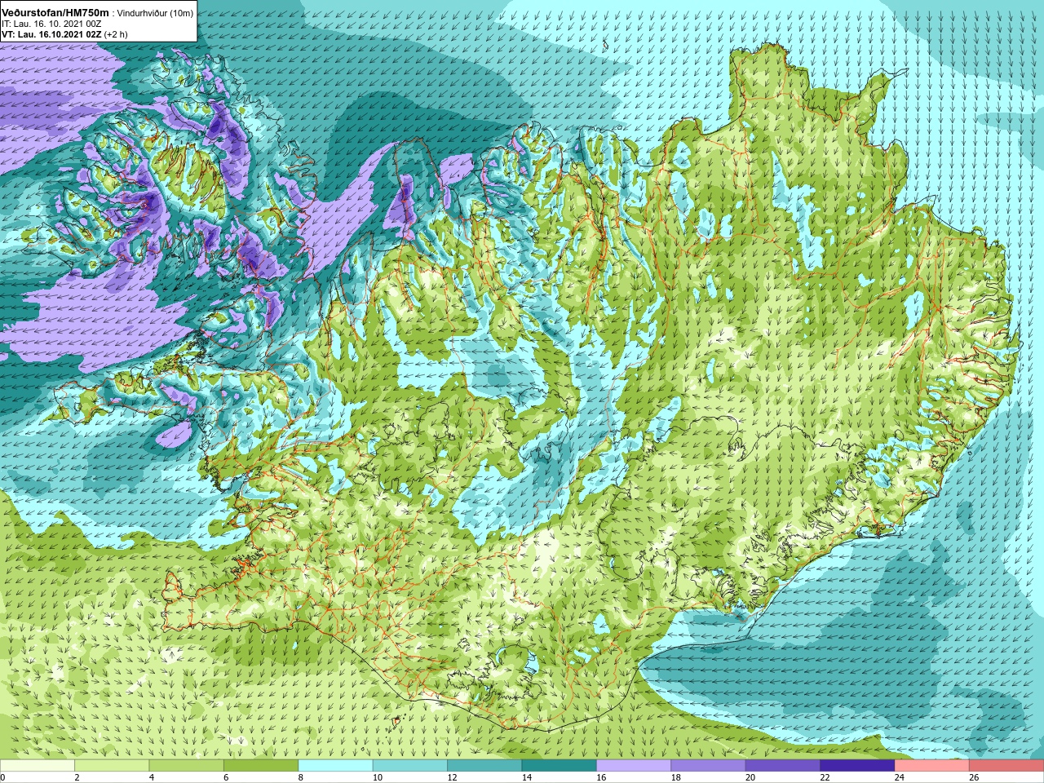This screenshot has width=1044, height=783.
Task: Select the legend value label "20"
Action: point(750,777)
